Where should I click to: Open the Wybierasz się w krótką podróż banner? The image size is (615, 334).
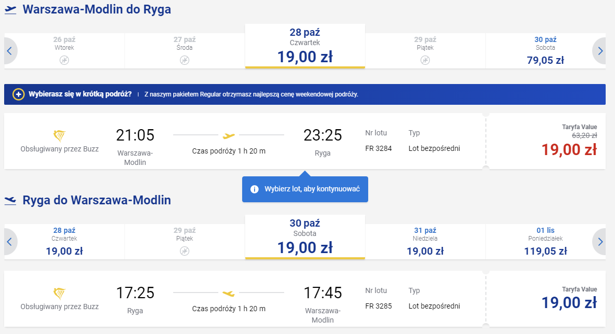[x=305, y=94]
